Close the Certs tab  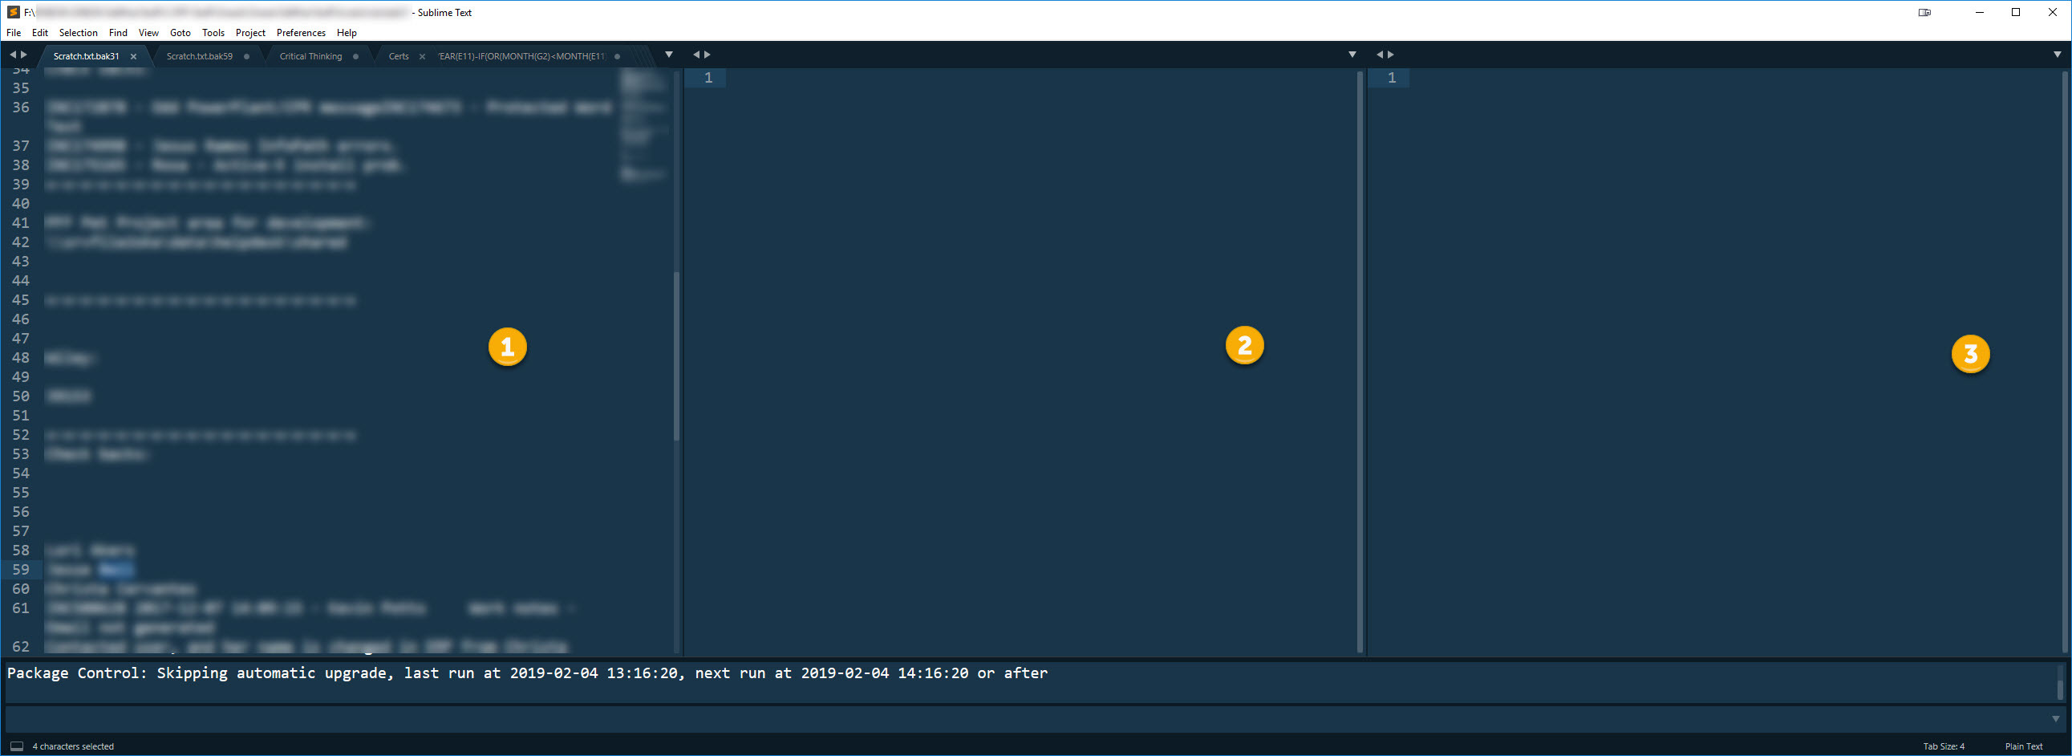(x=422, y=56)
